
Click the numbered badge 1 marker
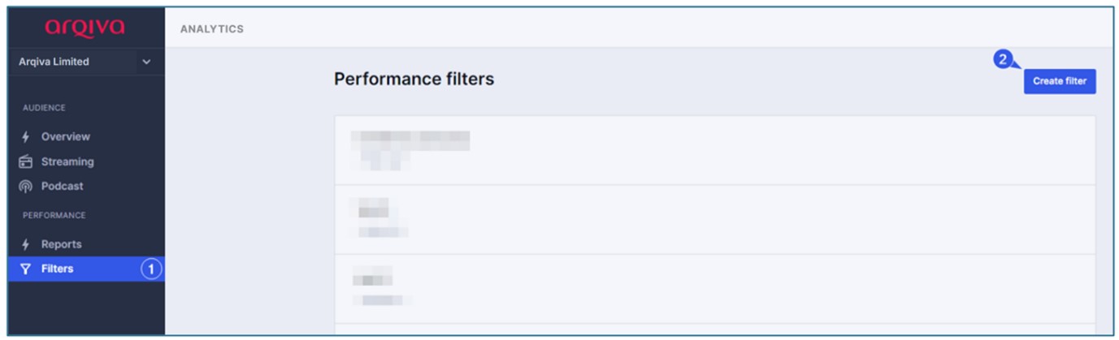(151, 269)
